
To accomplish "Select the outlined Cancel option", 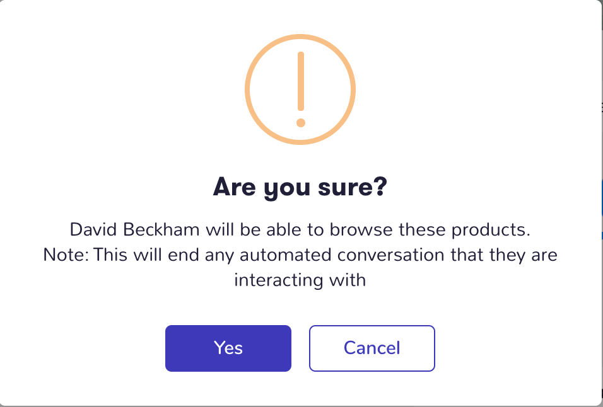I will pyautogui.click(x=372, y=348).
